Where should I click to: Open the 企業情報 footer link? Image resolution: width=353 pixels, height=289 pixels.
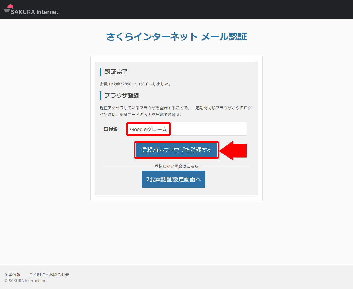coord(12,275)
